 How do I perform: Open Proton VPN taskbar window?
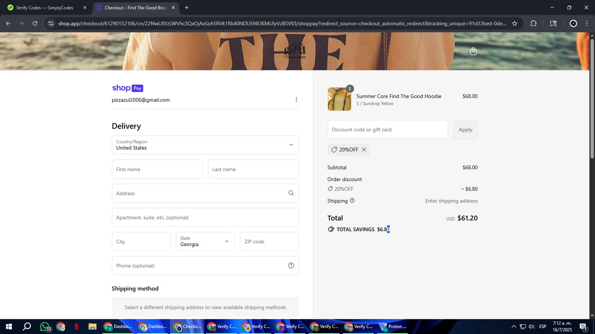393,326
